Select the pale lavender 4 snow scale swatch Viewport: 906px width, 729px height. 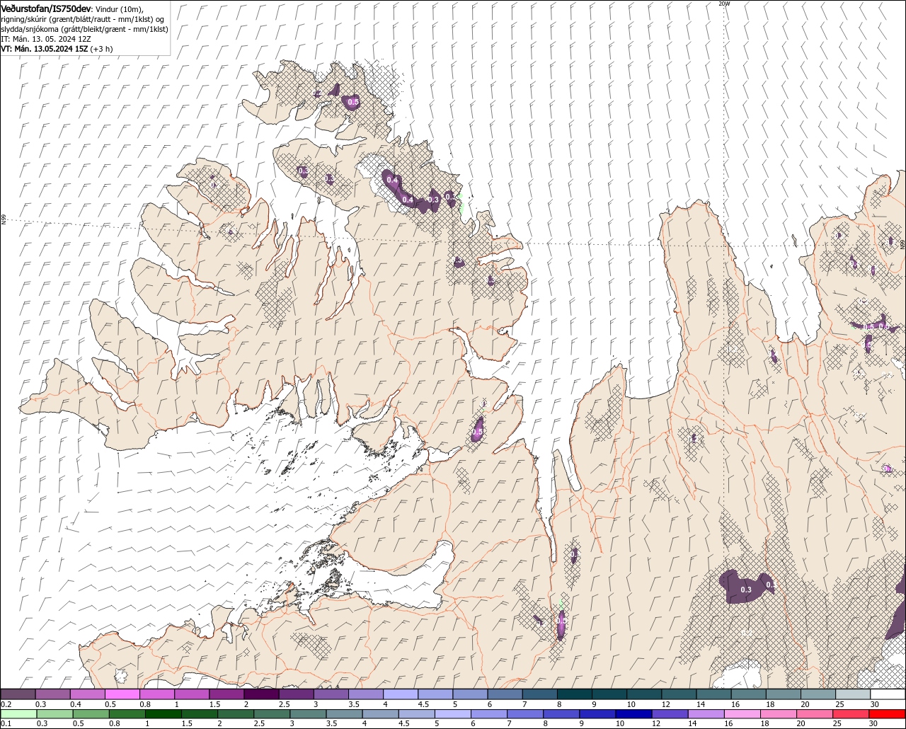coord(401,694)
